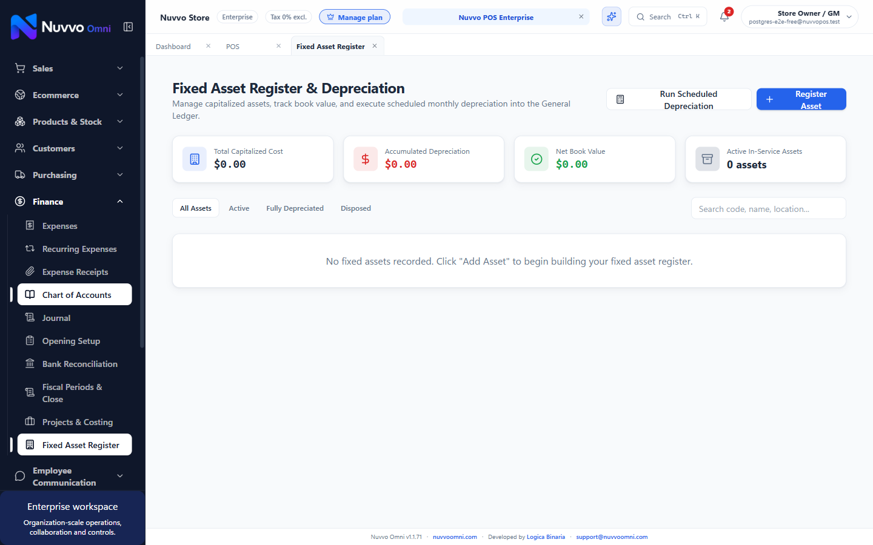
Task: Click the Recurring Expenses repeat icon
Action: (x=30, y=249)
